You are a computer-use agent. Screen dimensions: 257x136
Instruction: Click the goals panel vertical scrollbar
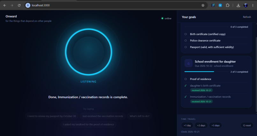tap(256, 74)
